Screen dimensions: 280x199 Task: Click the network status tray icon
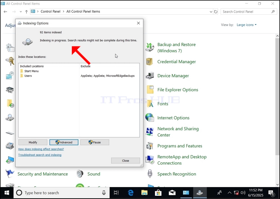(236, 193)
